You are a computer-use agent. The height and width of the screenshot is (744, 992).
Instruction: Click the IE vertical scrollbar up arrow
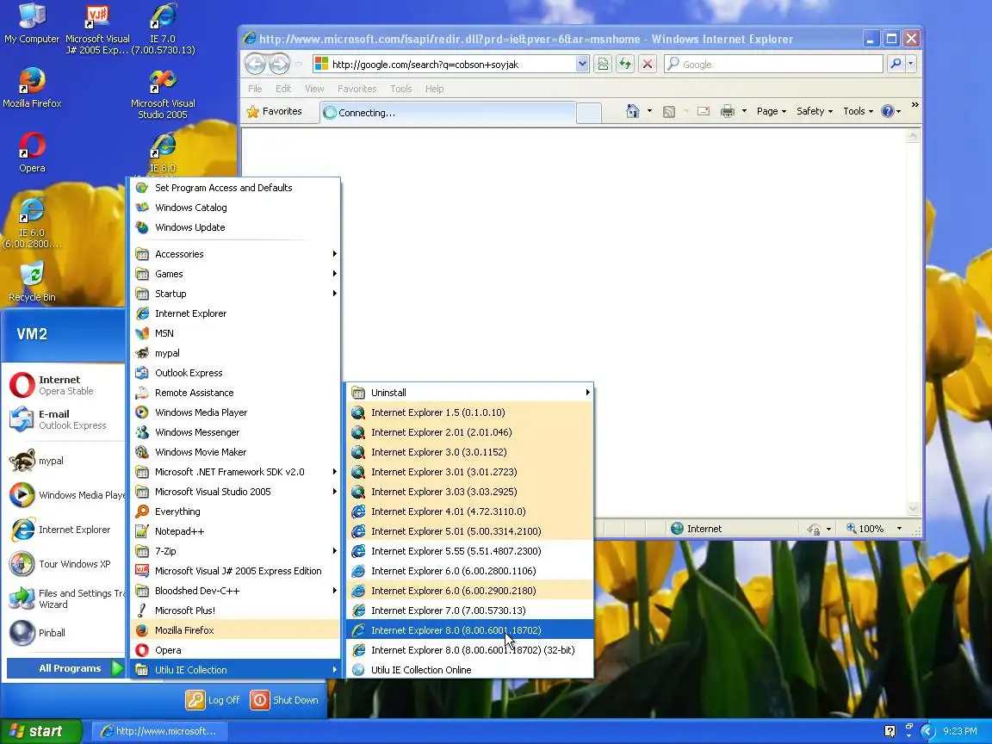pyautogui.click(x=912, y=135)
